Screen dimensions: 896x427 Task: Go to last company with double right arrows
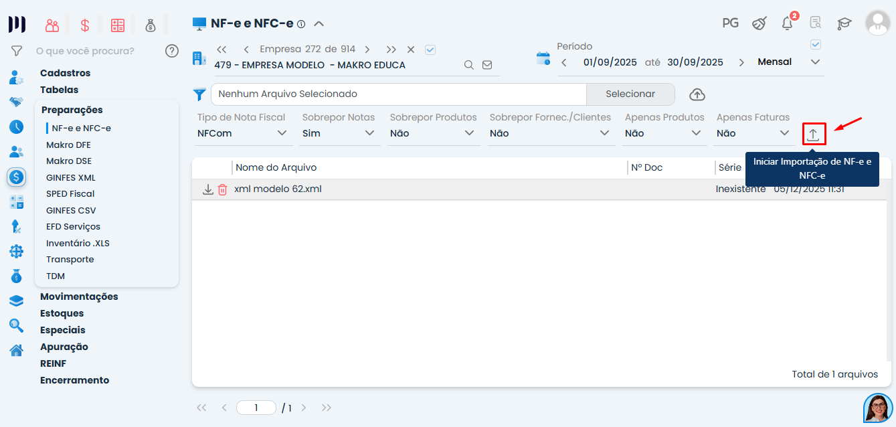point(391,50)
